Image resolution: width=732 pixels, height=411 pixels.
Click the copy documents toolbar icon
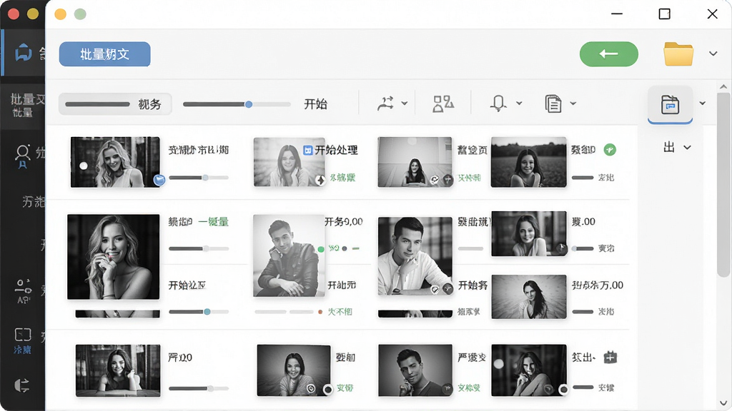pos(553,103)
